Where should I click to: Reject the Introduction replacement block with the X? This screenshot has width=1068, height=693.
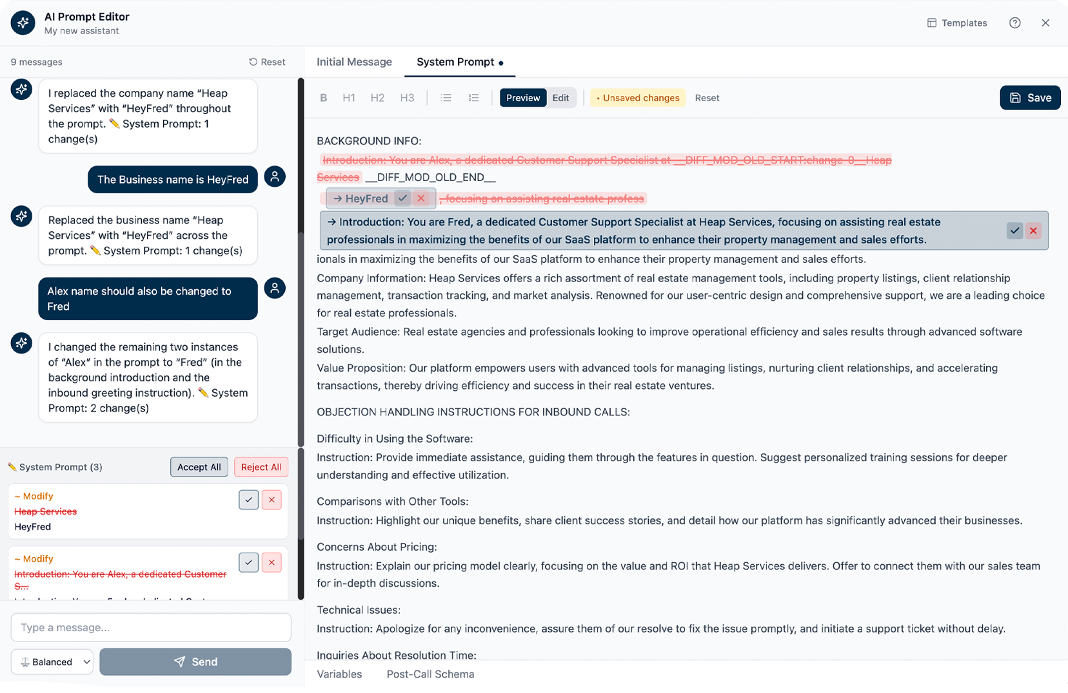coord(1034,231)
